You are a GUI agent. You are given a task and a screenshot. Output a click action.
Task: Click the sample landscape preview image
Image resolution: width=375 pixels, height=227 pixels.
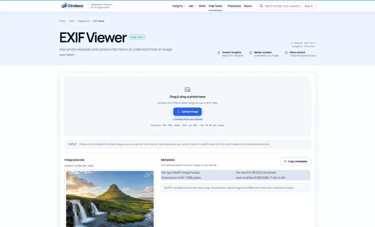tap(110, 199)
